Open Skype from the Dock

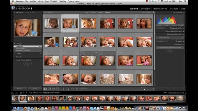tap(91, 108)
